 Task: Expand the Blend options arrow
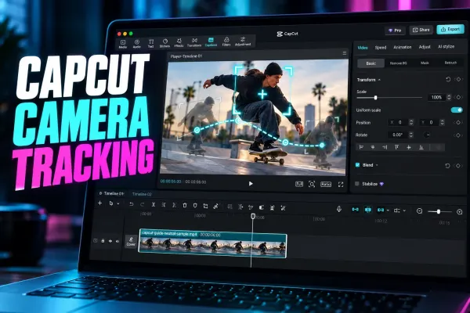coord(377,165)
